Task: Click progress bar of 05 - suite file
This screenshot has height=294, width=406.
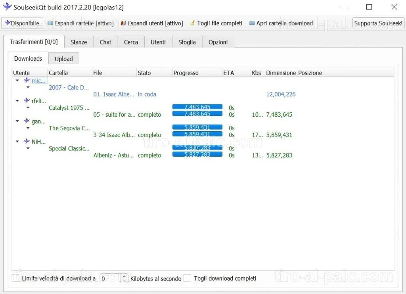Action: coord(197,114)
